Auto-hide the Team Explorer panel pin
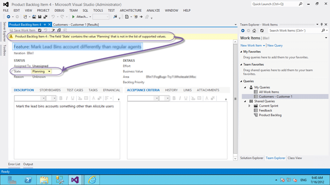The height and width of the screenshot is (185, 330). tap(322, 25)
